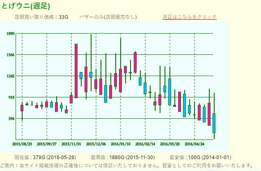This screenshot has height=171, width=261.
Task: Click the y-axis label 1242
Action: click(x=11, y=76)
